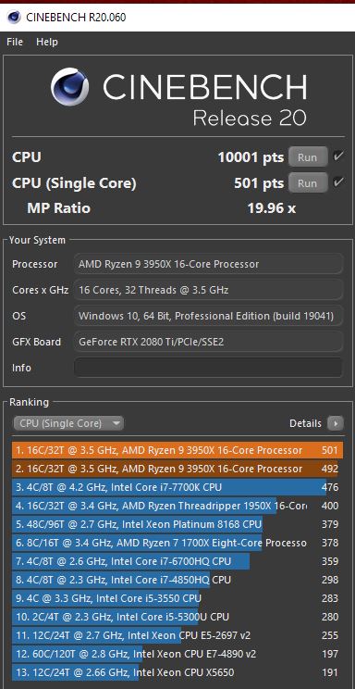This screenshot has width=355, height=689.
Task: Select the Xeon Platinum 8168 ranking entry
Action: point(176,524)
